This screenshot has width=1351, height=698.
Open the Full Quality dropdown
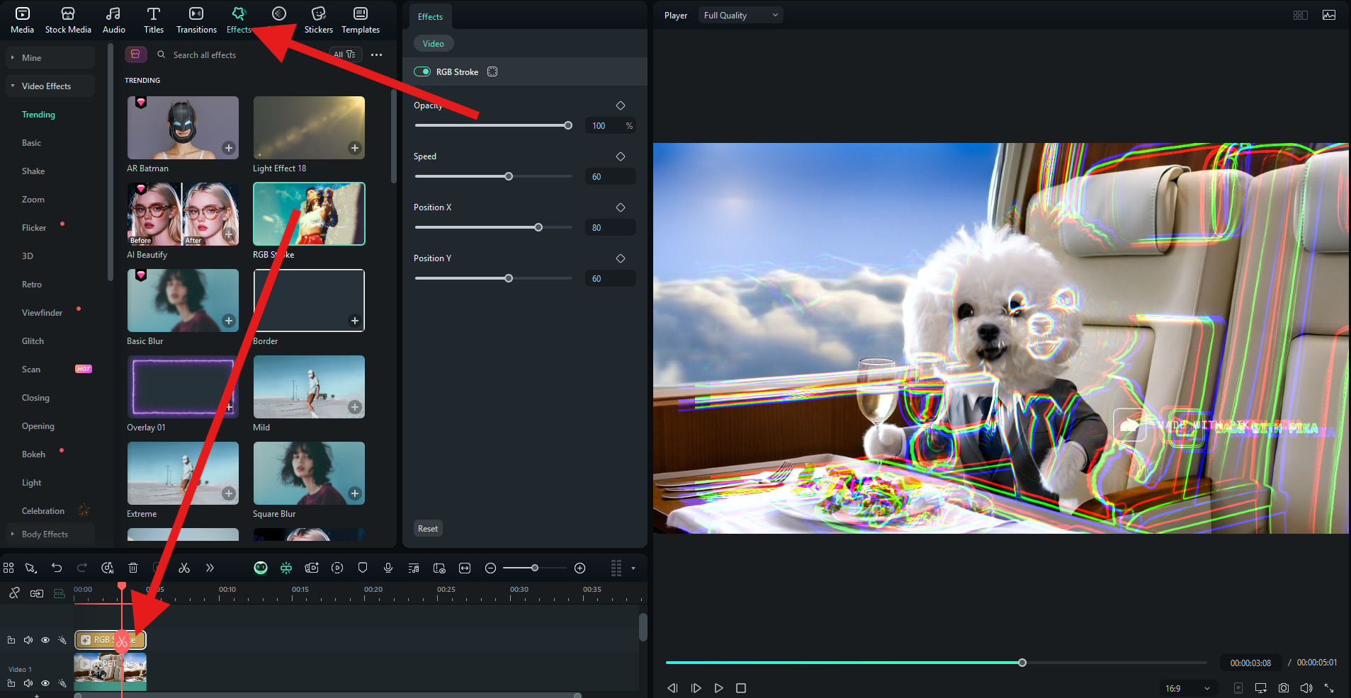click(x=740, y=15)
